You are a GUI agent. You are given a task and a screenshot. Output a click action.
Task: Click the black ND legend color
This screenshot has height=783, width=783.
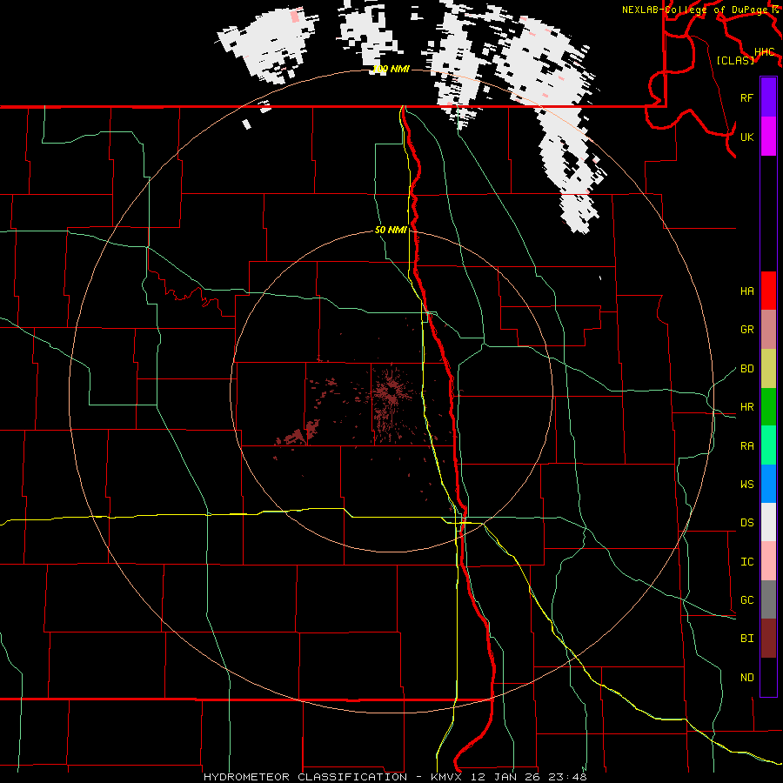pos(768,677)
